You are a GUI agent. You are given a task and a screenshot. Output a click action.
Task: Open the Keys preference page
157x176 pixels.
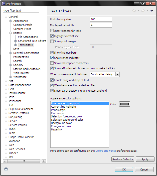[x=16, y=49]
